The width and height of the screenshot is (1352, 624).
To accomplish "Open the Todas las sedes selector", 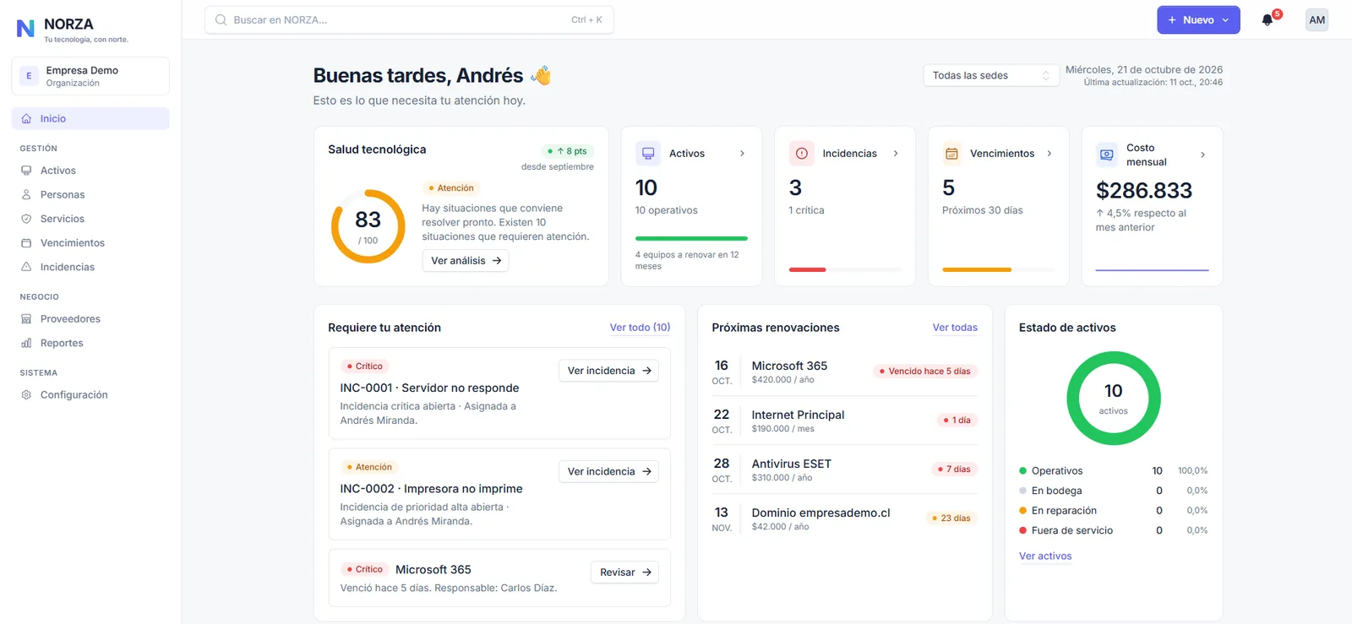I will (x=990, y=76).
